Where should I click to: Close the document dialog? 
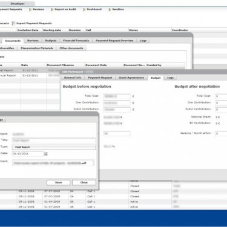(x=84, y=183)
